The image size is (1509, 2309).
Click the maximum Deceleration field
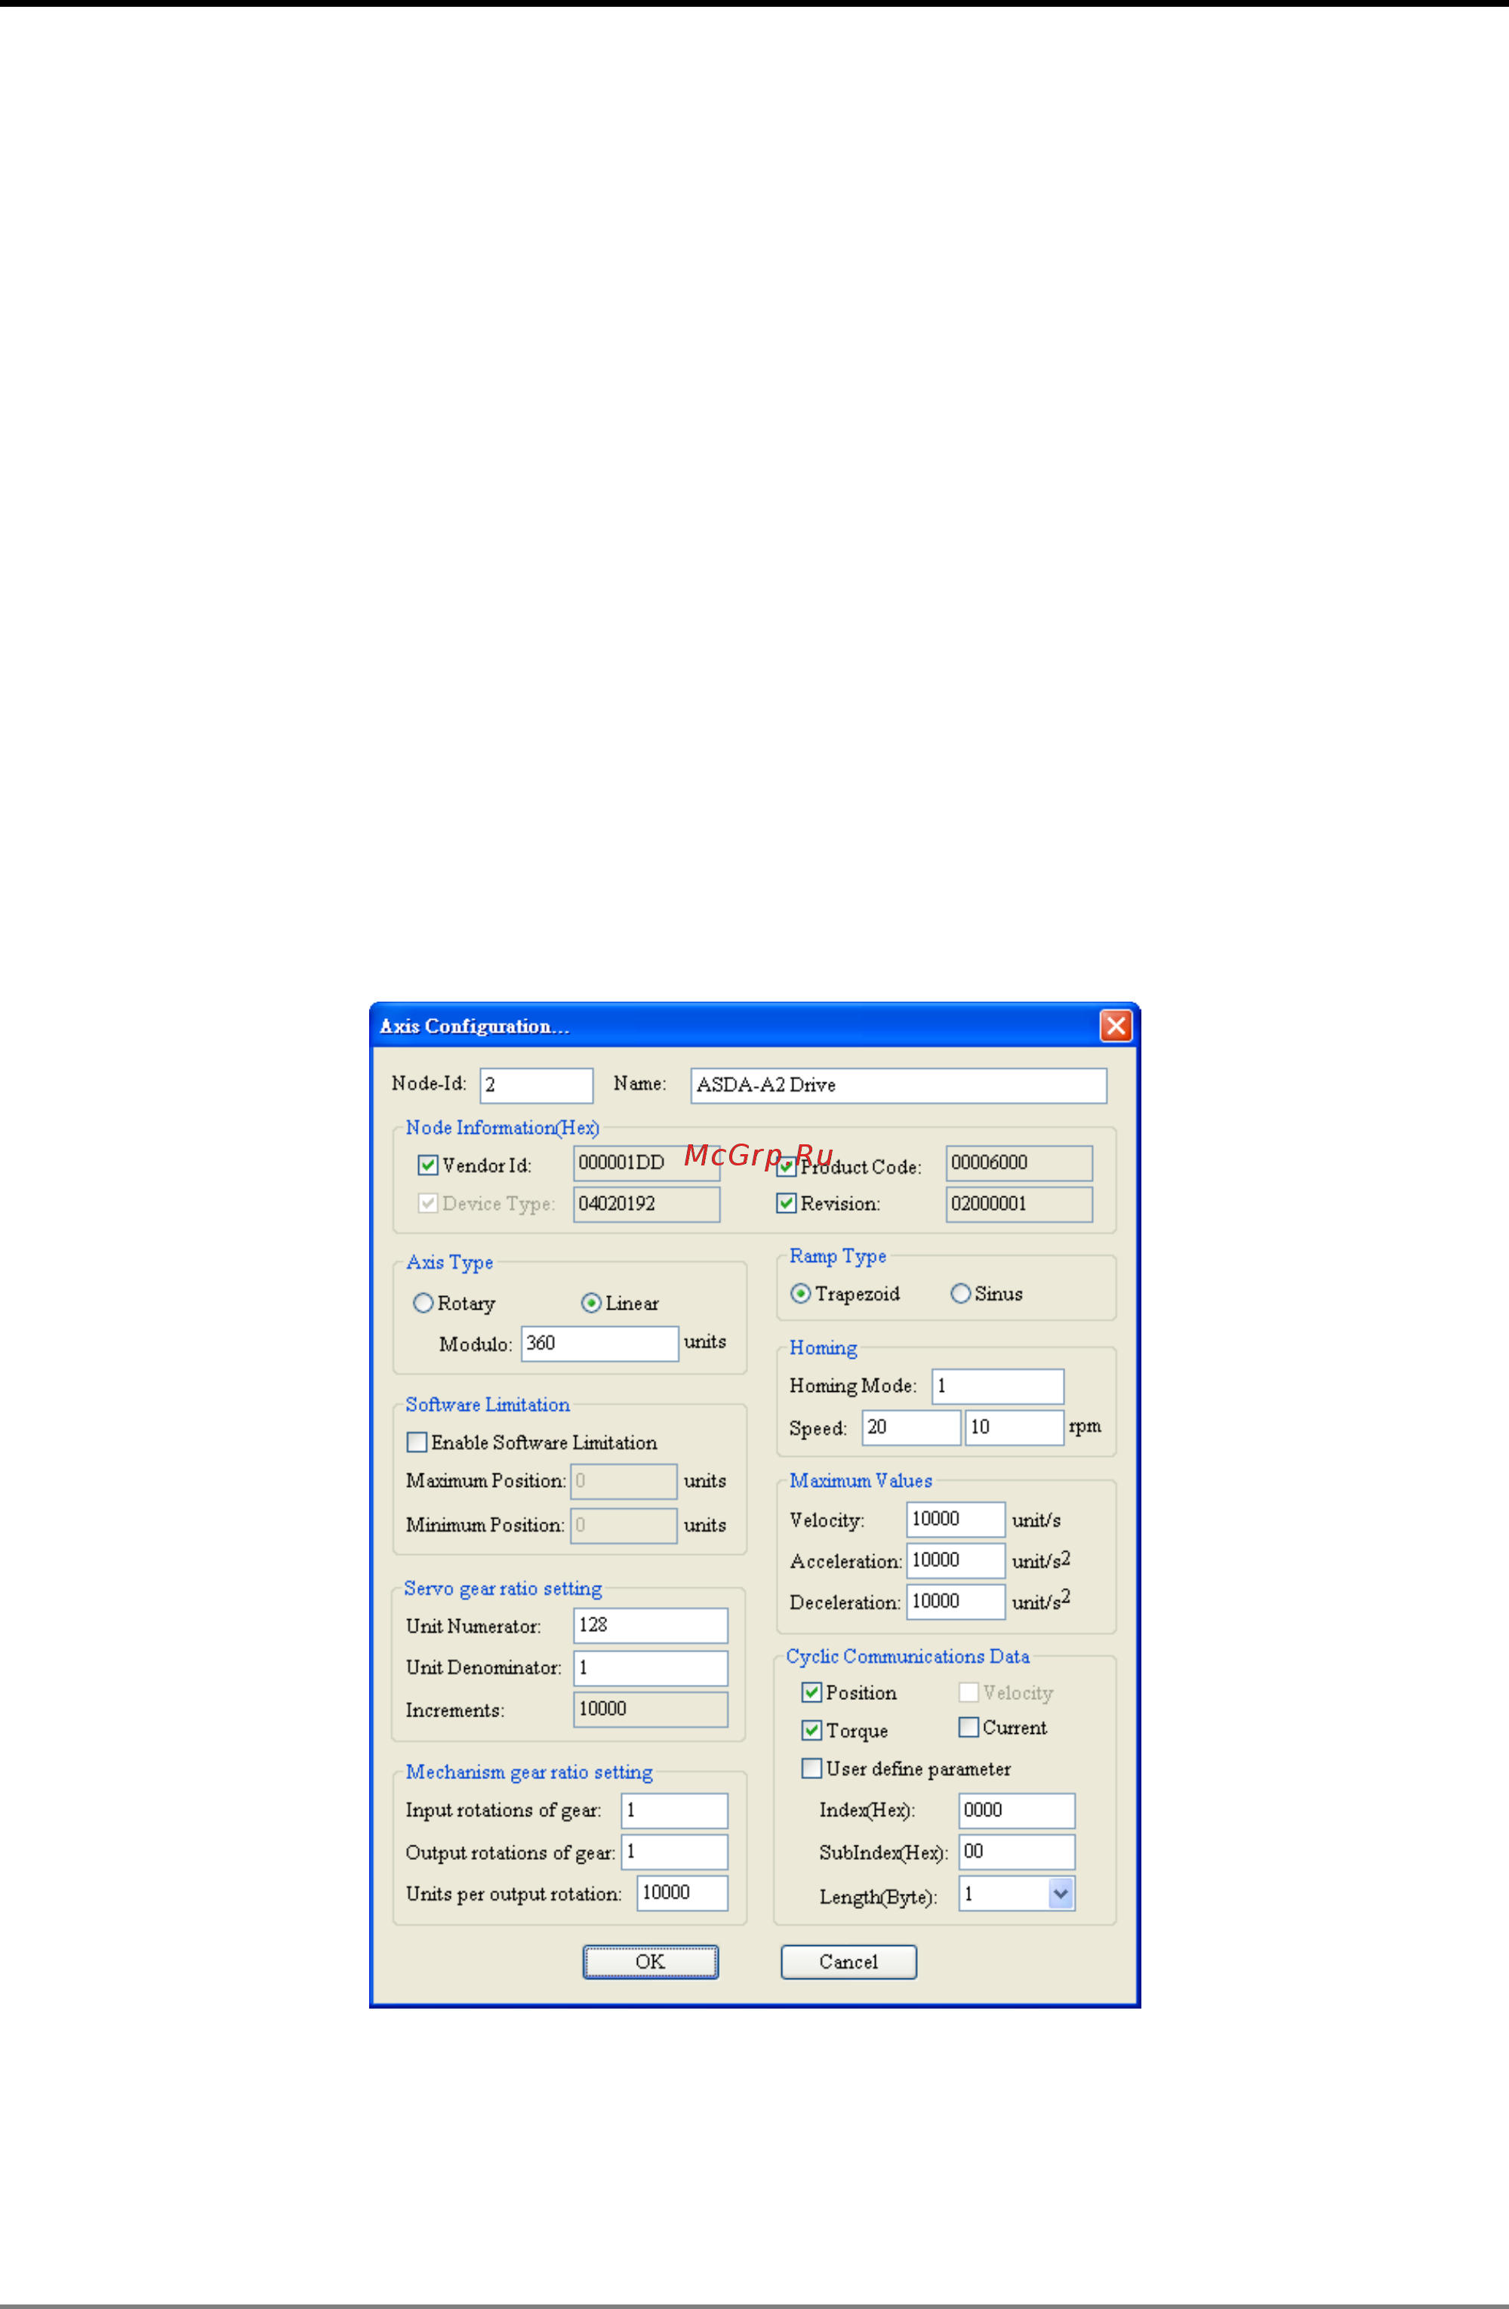tap(956, 1602)
